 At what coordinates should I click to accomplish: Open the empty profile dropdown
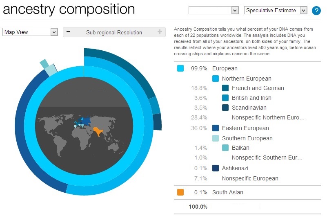click(x=214, y=10)
